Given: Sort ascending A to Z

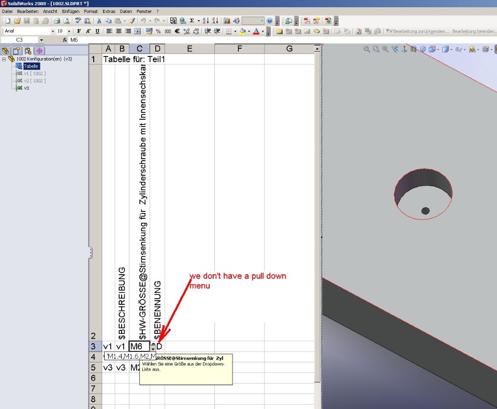Looking at the screenshot, I should (x=206, y=21).
